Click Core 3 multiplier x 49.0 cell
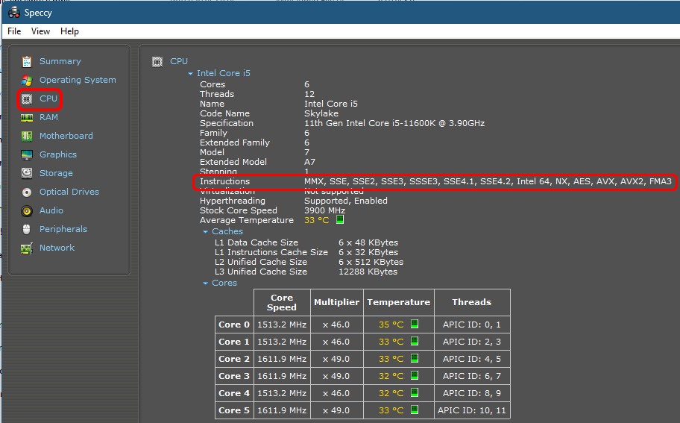Screen dimensions: 680x423 (336, 377)
